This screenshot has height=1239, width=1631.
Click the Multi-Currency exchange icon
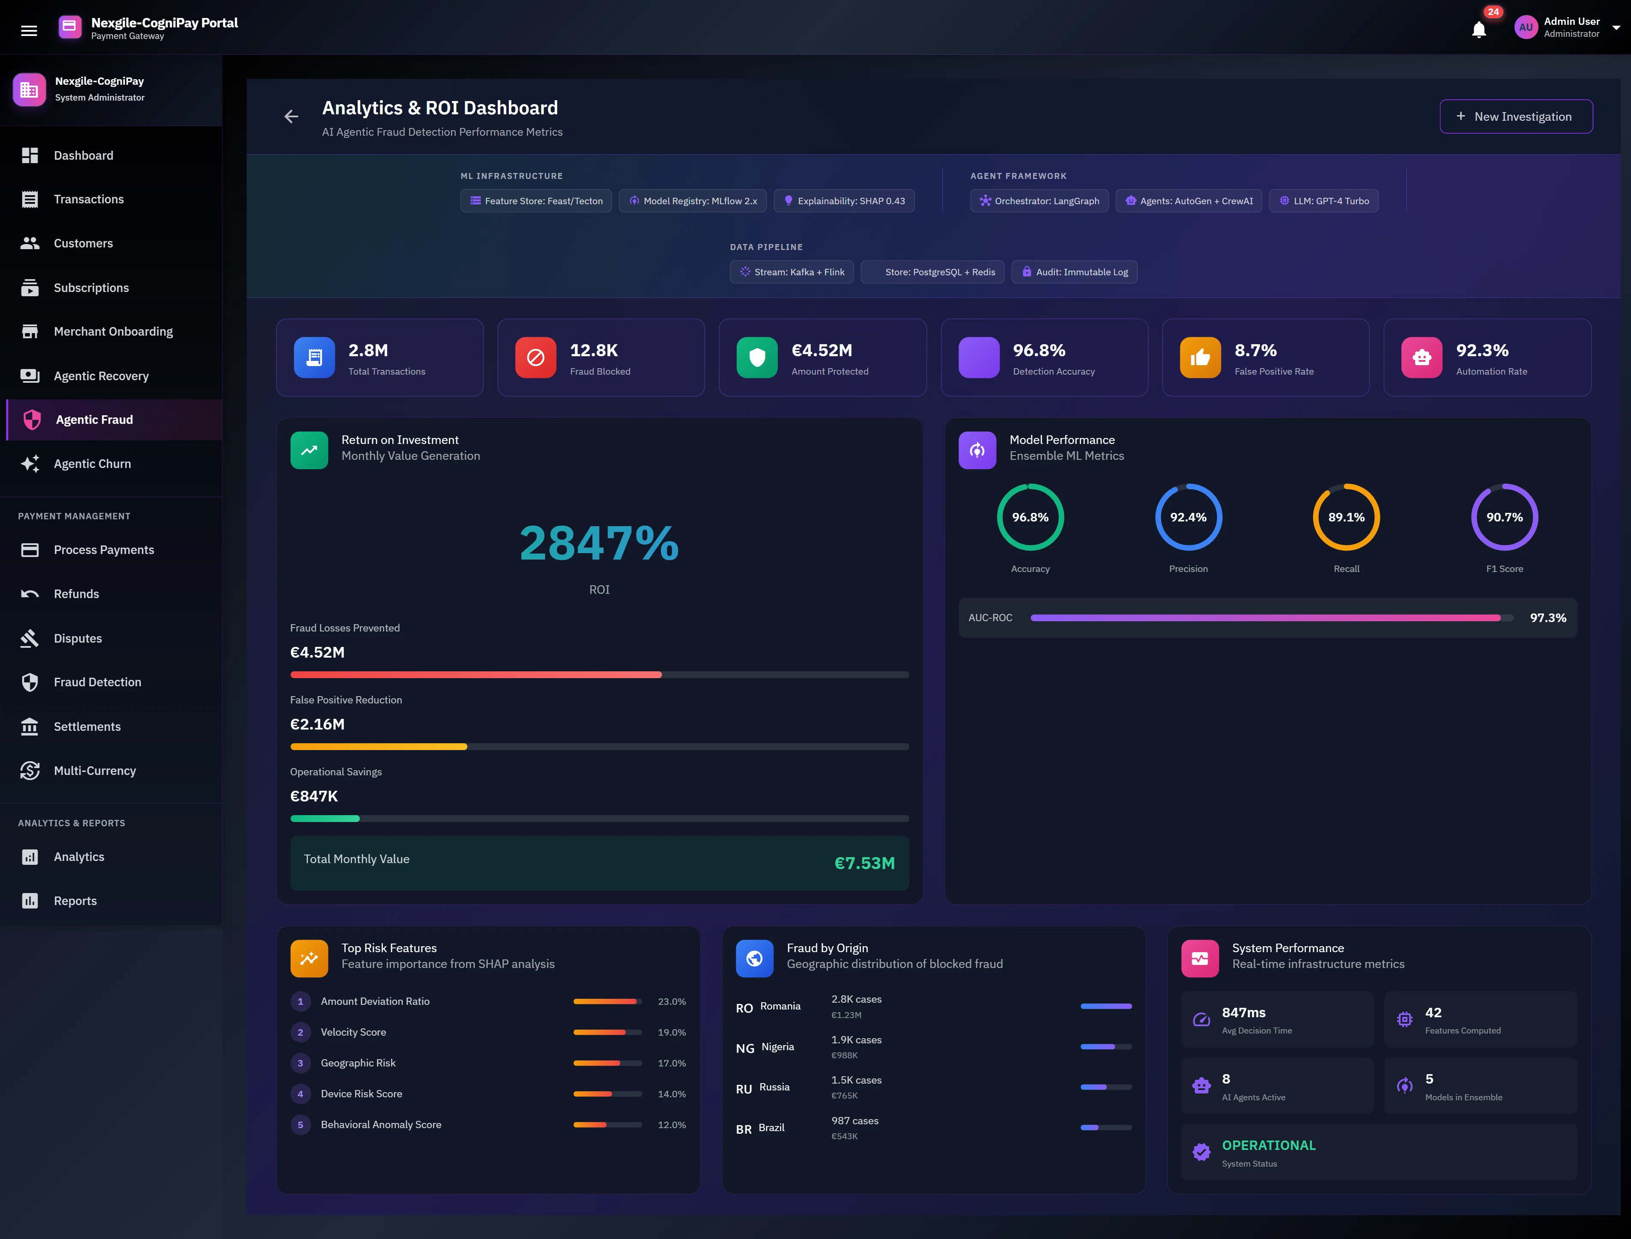(x=30, y=770)
